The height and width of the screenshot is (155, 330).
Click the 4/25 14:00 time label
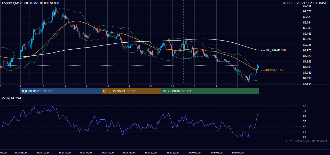coord(86,152)
